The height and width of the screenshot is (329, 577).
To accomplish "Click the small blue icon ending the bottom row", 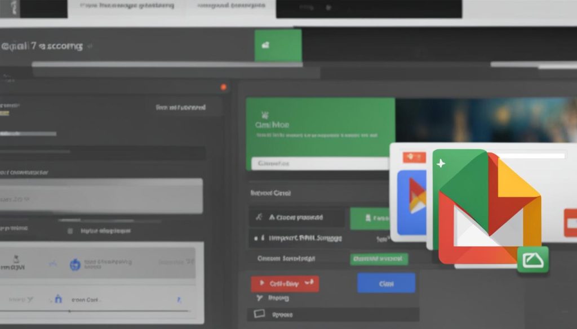I will point(179,300).
